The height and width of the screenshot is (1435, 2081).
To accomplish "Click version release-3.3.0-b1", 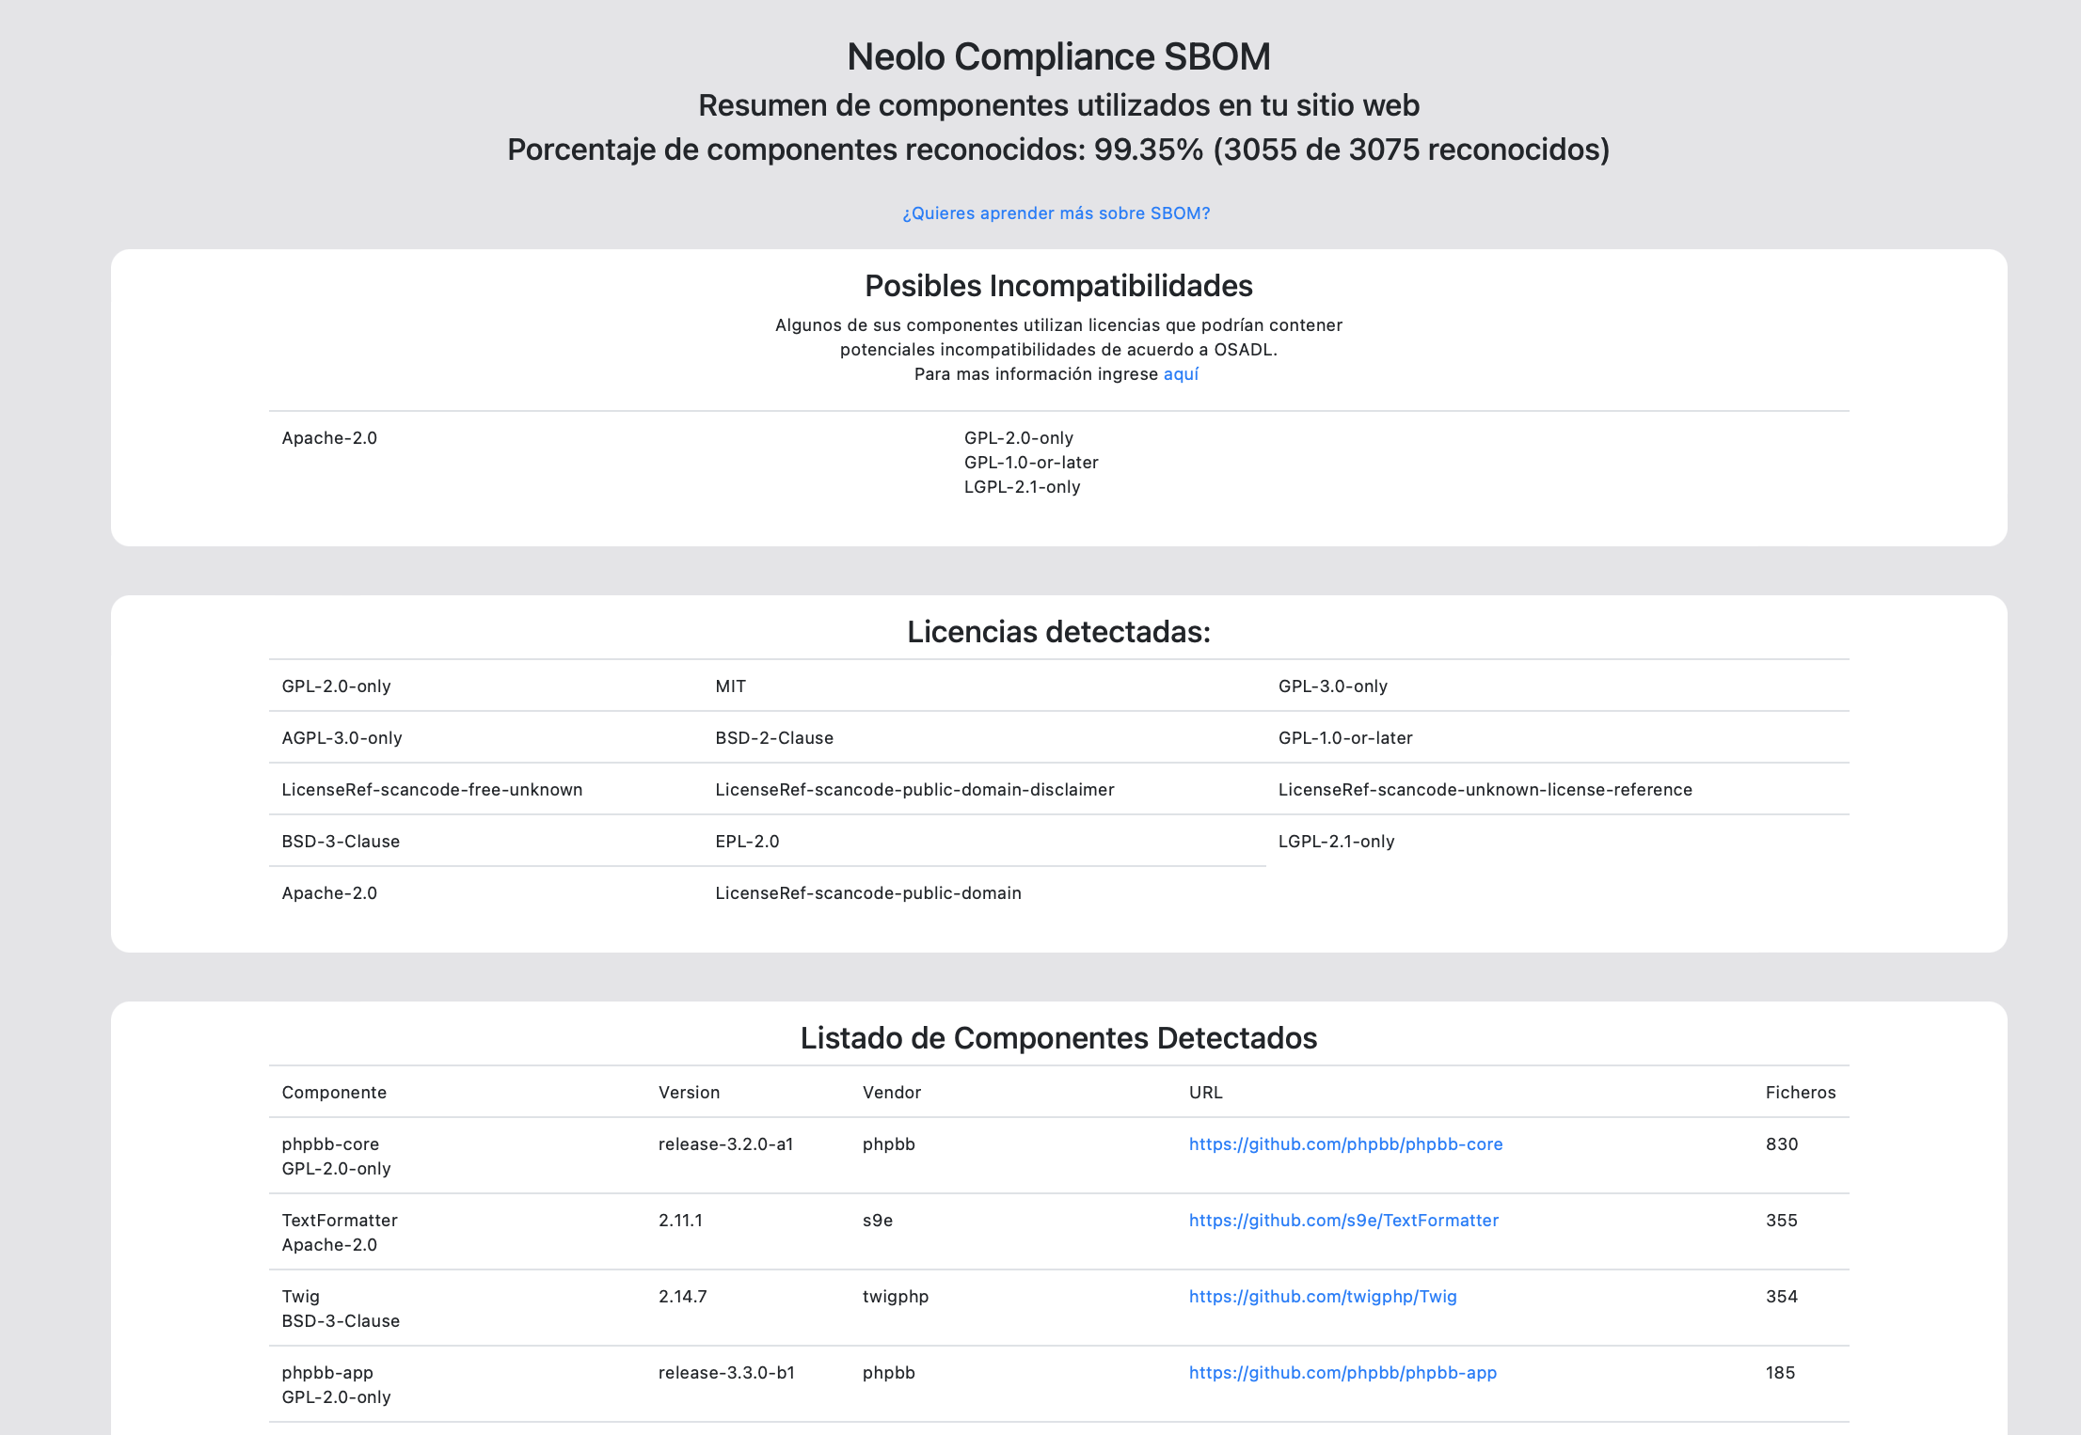I will [x=726, y=1373].
